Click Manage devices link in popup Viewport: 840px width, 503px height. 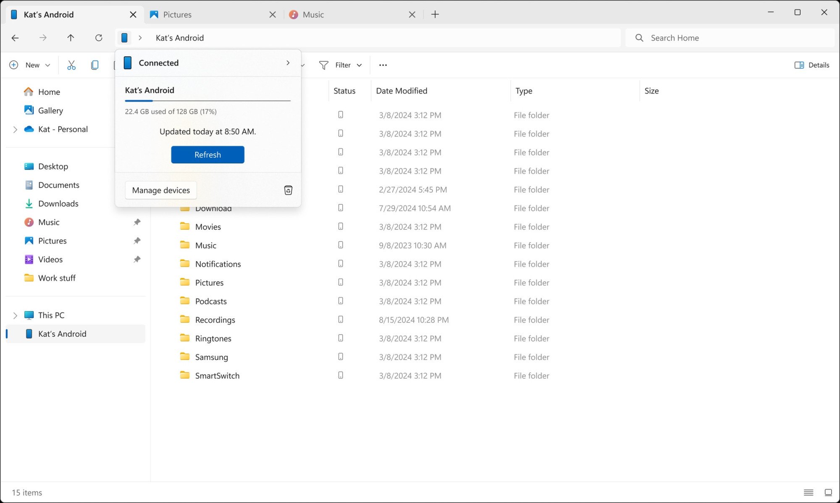pyautogui.click(x=161, y=190)
